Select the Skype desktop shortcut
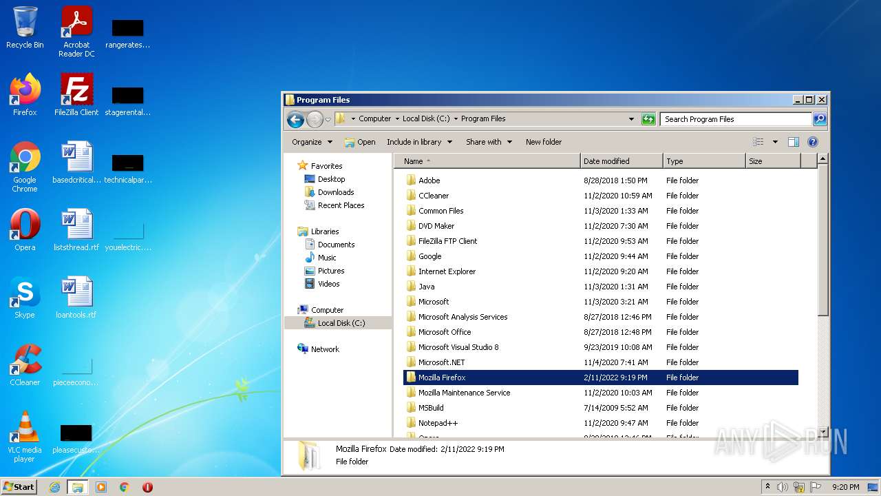This screenshot has width=881, height=496. coord(25,298)
